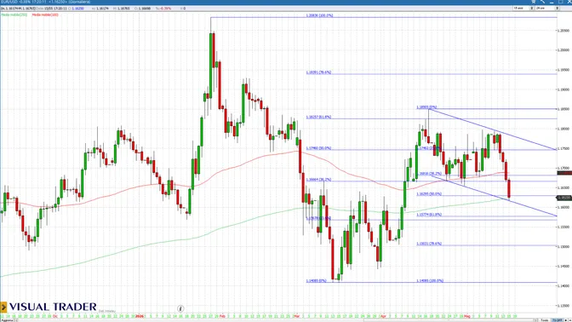Image resolution: width=572 pixels, height=322 pixels.
Task: Click the Fibonacci label 1.14085 (100.0%)
Action: tap(430, 281)
